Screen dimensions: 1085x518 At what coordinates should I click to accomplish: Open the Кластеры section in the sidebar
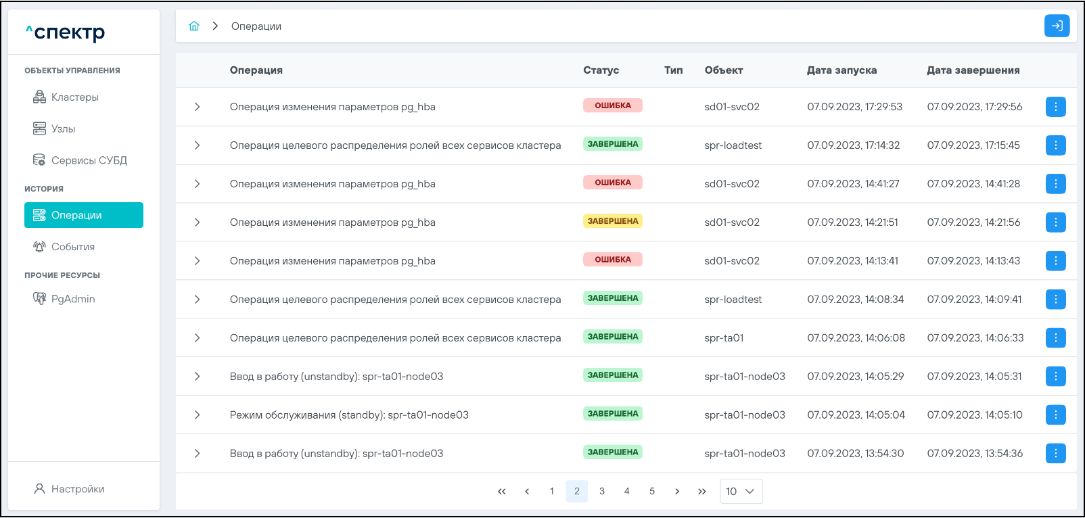click(x=74, y=97)
